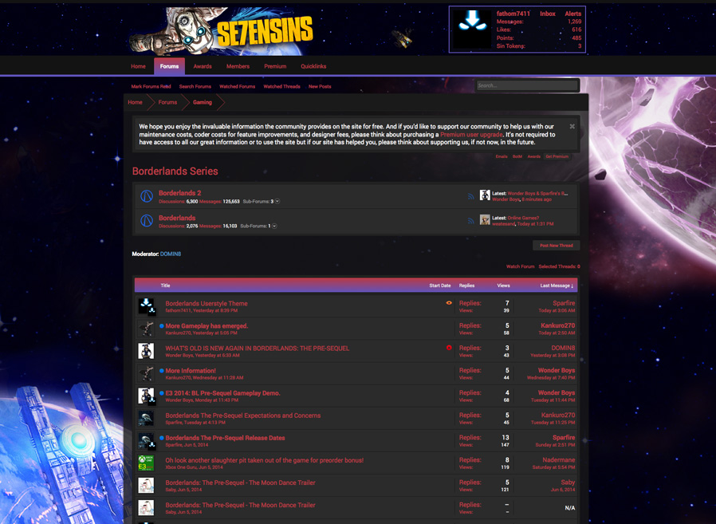716x524 pixels.
Task: Open the Borderlands 2 forum title
Action: click(x=180, y=193)
